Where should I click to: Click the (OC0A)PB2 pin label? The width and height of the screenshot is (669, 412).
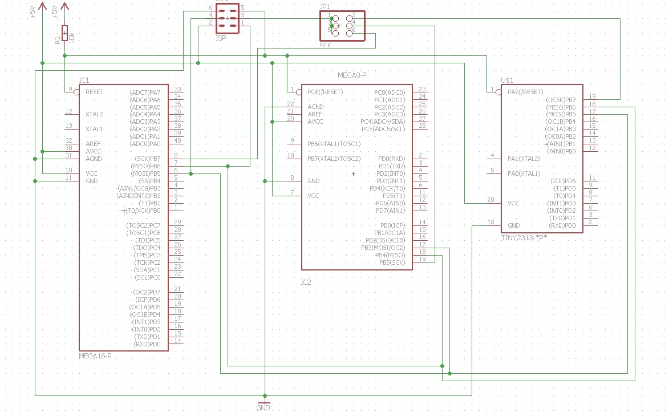coord(560,136)
